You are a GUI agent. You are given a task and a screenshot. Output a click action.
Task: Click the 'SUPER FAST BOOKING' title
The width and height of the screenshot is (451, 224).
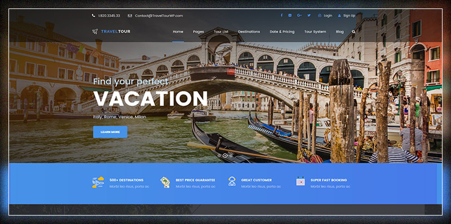pyautogui.click(x=329, y=180)
